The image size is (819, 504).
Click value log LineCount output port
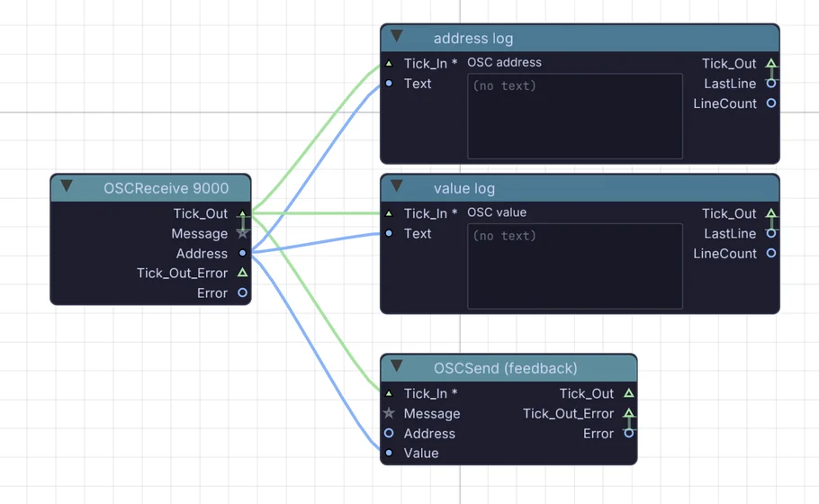771,253
